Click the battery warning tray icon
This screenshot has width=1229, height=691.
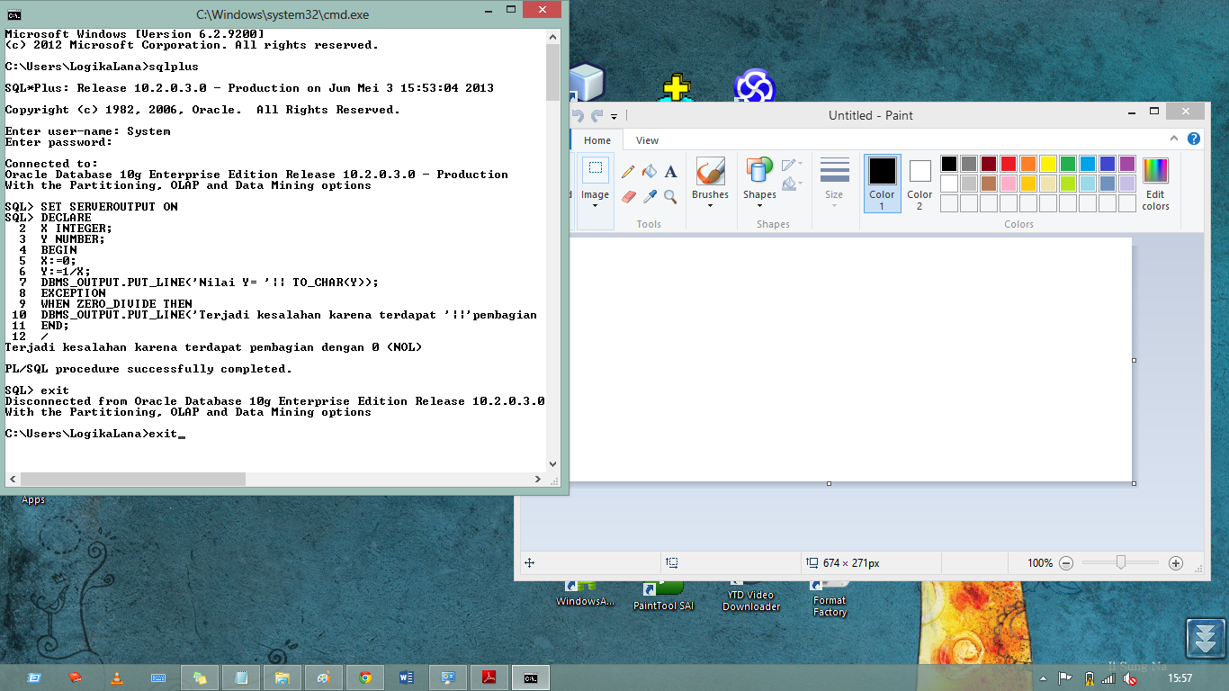pyautogui.click(x=1089, y=678)
